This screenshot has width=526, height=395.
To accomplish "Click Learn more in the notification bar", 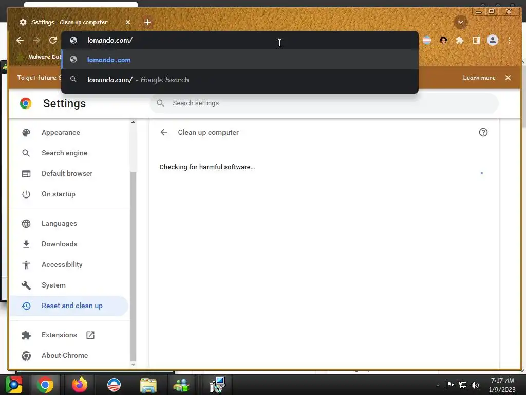I will tap(479, 78).
